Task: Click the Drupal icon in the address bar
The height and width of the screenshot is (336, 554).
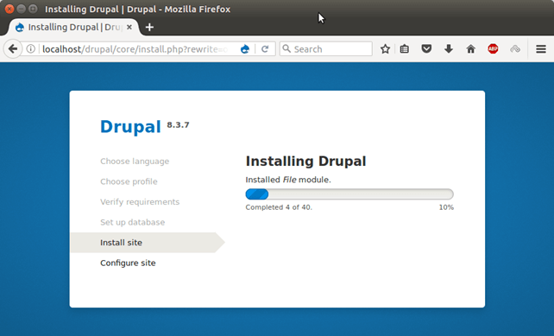Action: pyautogui.click(x=245, y=49)
